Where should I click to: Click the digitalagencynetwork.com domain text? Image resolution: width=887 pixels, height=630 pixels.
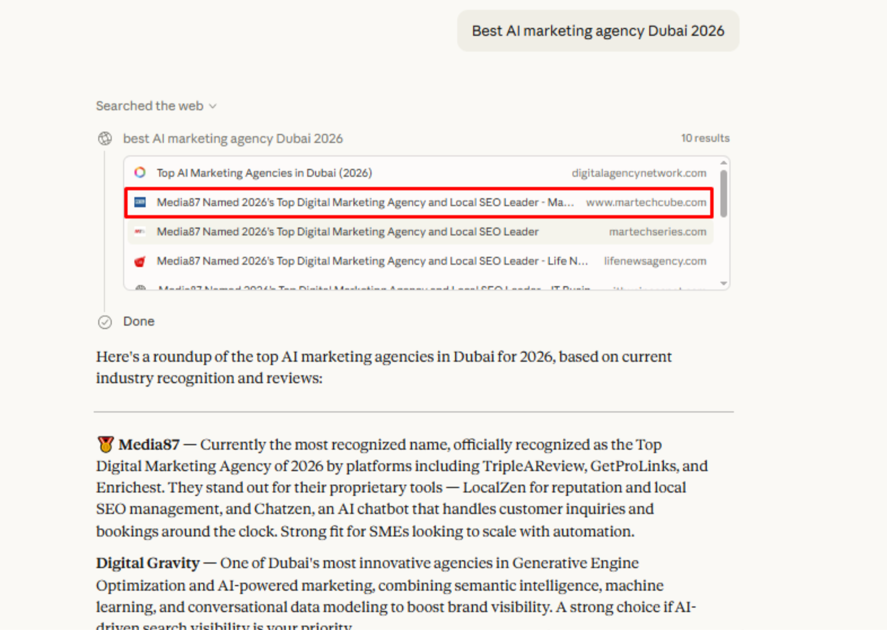click(x=639, y=173)
